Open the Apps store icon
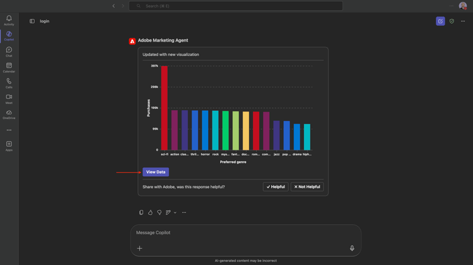The height and width of the screenshot is (265, 473). point(9,146)
